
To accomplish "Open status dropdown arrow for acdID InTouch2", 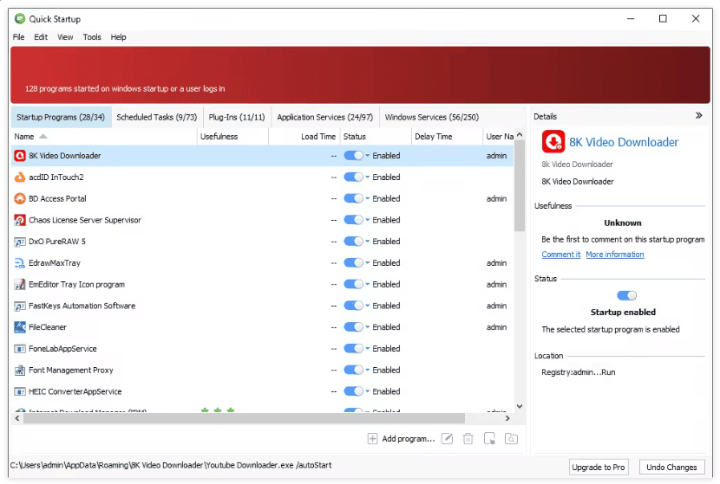I will point(367,177).
